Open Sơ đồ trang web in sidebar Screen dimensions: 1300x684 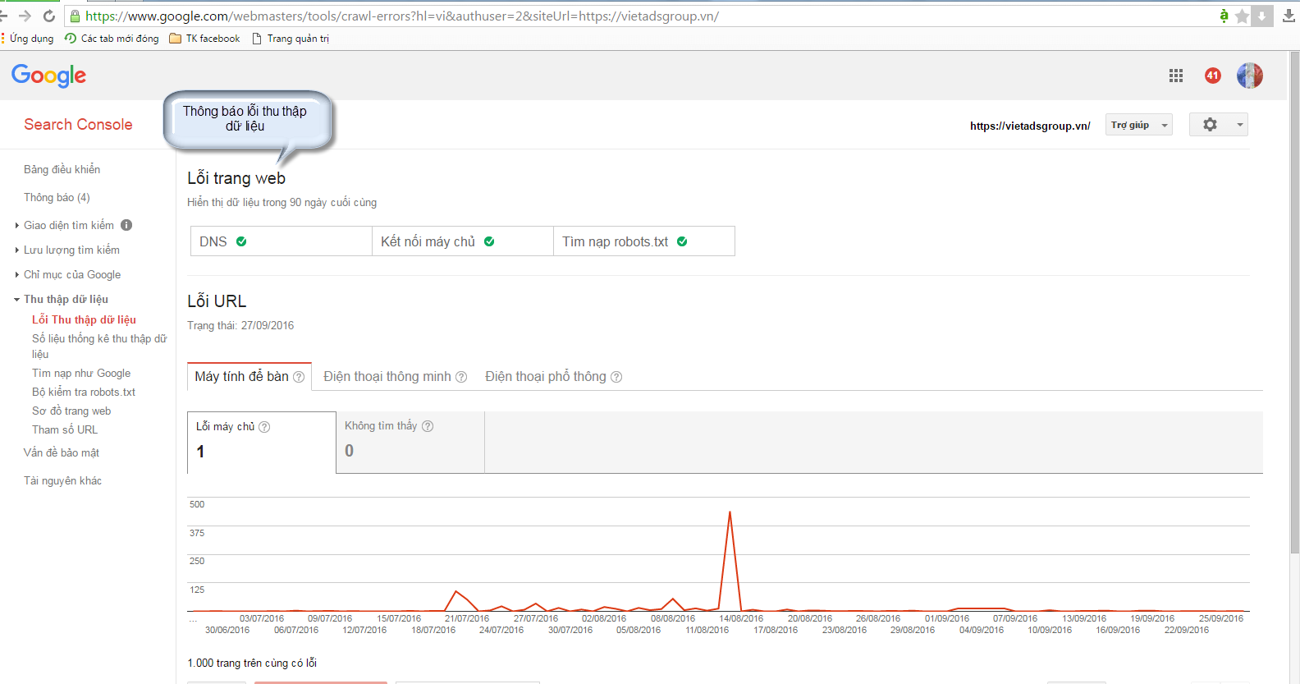71,411
